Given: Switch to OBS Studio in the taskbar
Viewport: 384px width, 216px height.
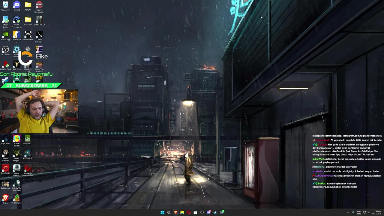Looking at the screenshot, I should tap(202, 212).
